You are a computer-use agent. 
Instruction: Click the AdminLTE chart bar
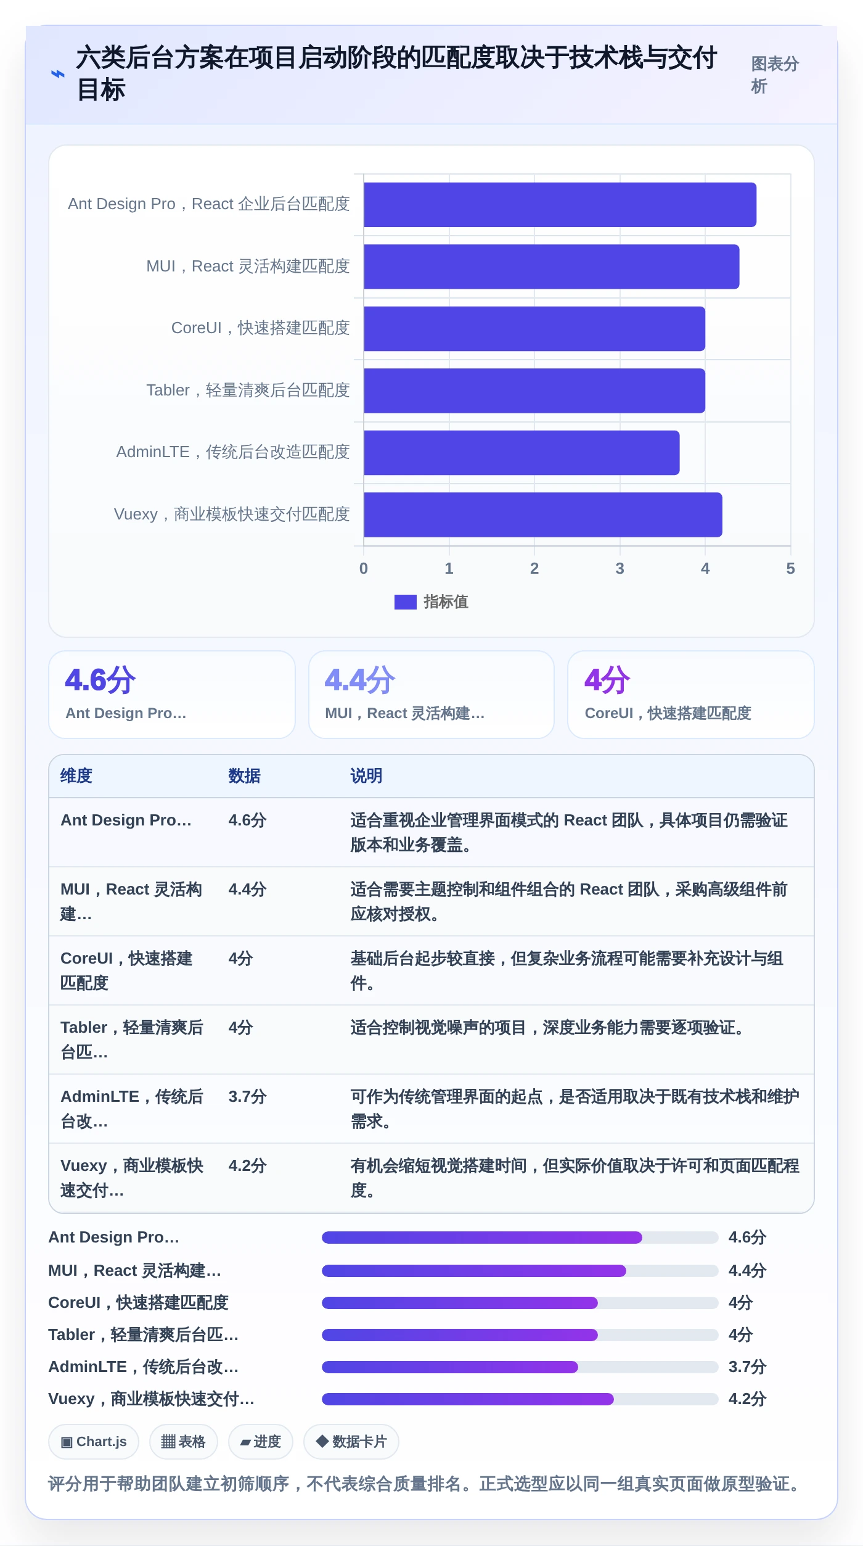521,453
